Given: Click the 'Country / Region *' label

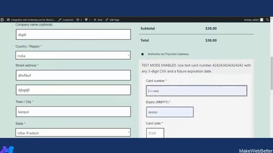Looking at the screenshot, I should point(29,46).
